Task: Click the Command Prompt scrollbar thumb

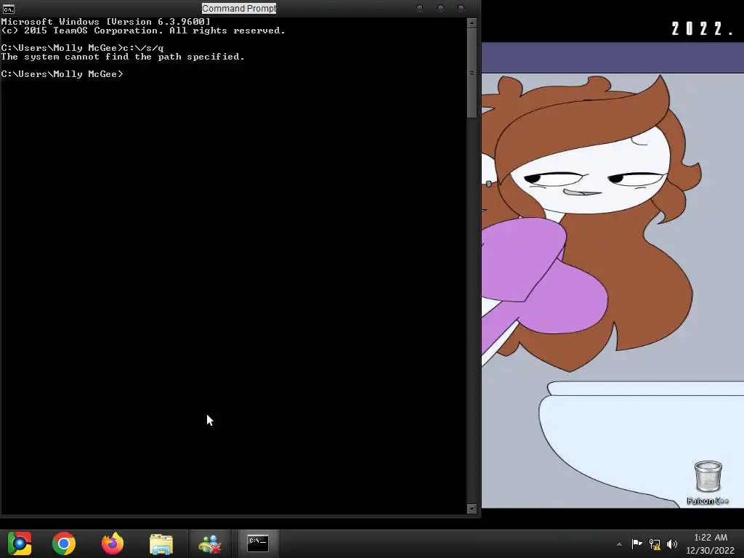Action: (472, 73)
